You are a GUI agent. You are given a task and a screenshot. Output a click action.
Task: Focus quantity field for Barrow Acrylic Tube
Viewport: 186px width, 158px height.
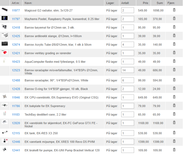[x=127, y=45]
